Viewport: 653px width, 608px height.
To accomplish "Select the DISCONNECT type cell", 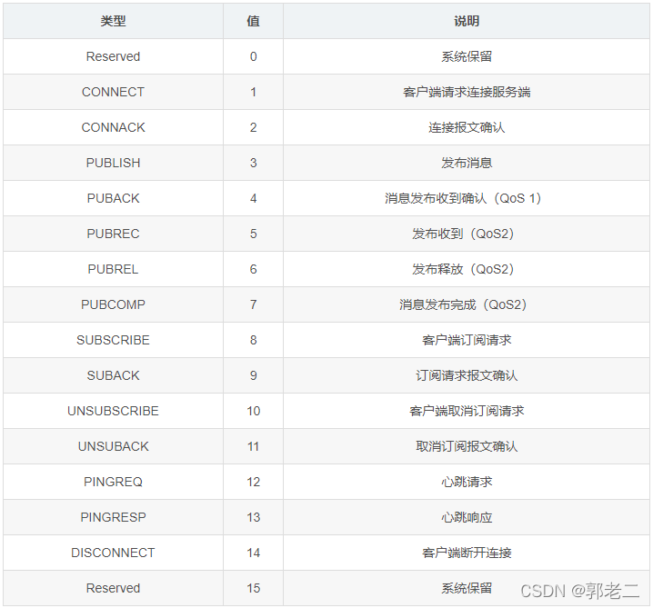I will coord(113,553).
